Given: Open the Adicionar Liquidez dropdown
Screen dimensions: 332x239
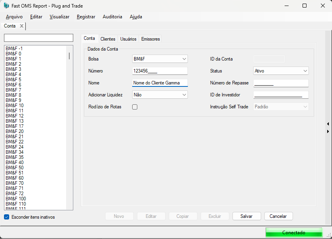Looking at the screenshot, I should click(160, 95).
